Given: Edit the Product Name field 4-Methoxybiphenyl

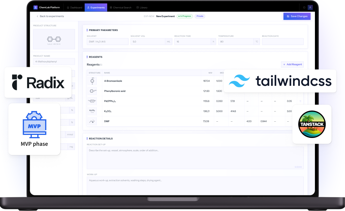Looking at the screenshot, I should tap(54, 61).
